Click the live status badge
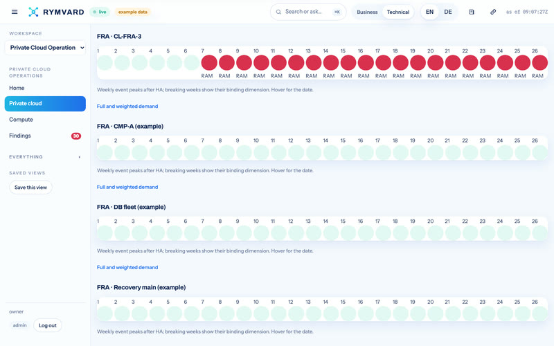Screen dimensions: 554x346 [x=100, y=12]
